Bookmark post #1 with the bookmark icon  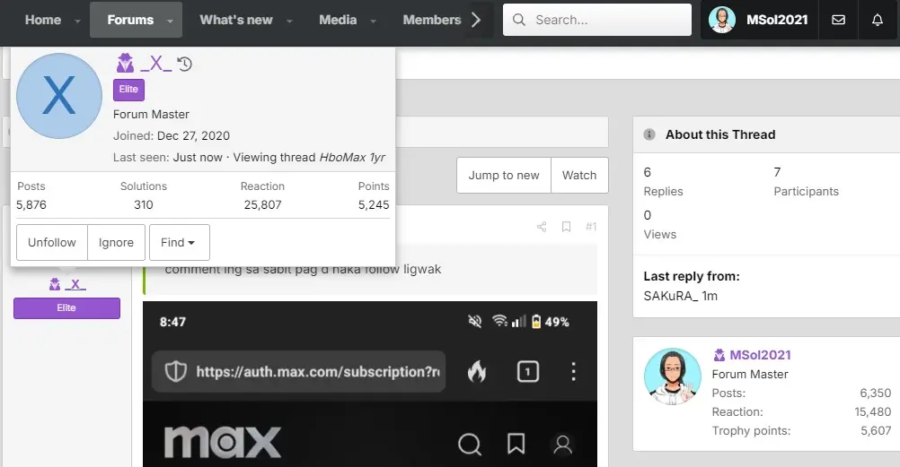point(566,227)
